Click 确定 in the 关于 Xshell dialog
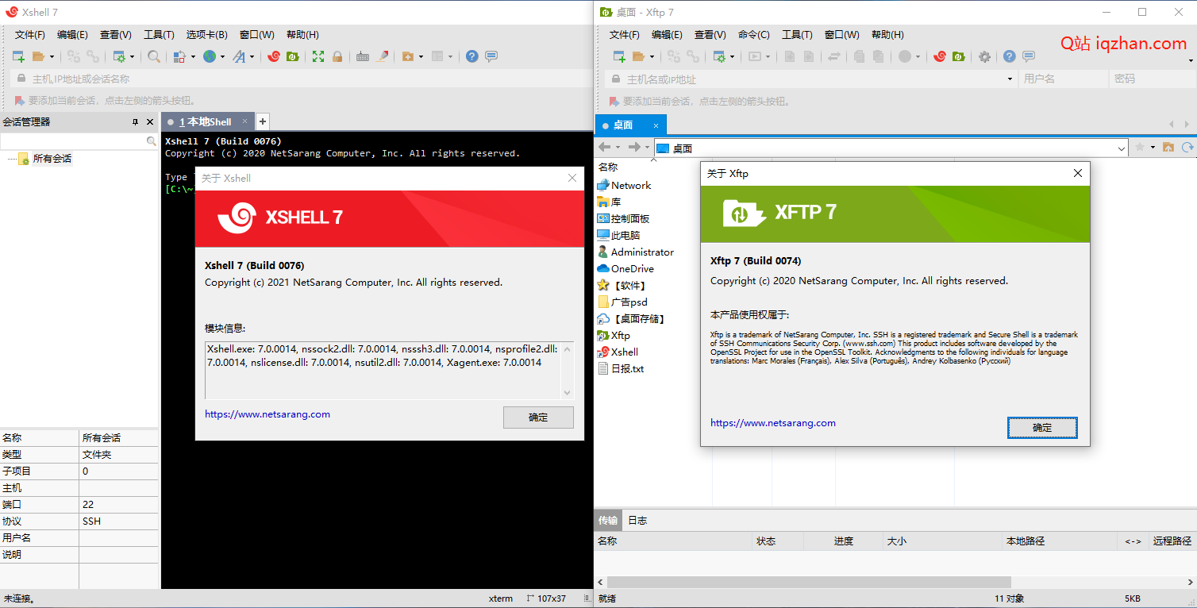Image resolution: width=1197 pixels, height=608 pixels. (x=538, y=418)
